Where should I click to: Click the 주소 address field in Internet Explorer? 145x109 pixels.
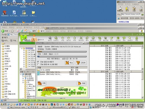tap(13, 35)
